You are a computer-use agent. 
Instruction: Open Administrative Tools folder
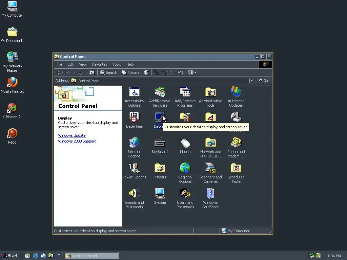click(x=210, y=97)
